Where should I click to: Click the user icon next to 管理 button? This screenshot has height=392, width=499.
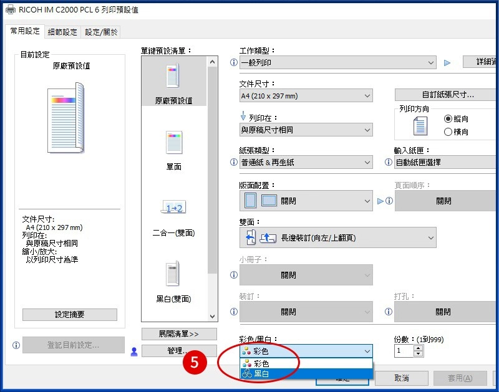pyautogui.click(x=133, y=351)
